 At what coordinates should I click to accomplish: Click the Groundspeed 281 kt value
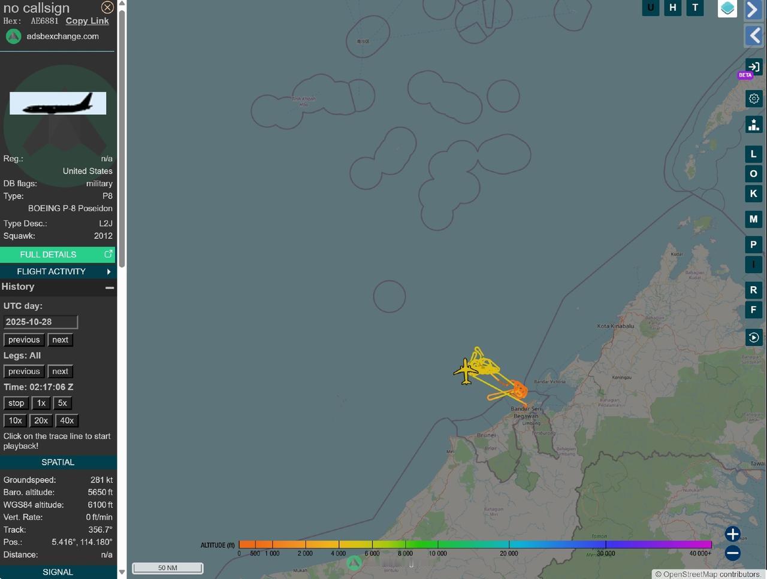pos(101,480)
